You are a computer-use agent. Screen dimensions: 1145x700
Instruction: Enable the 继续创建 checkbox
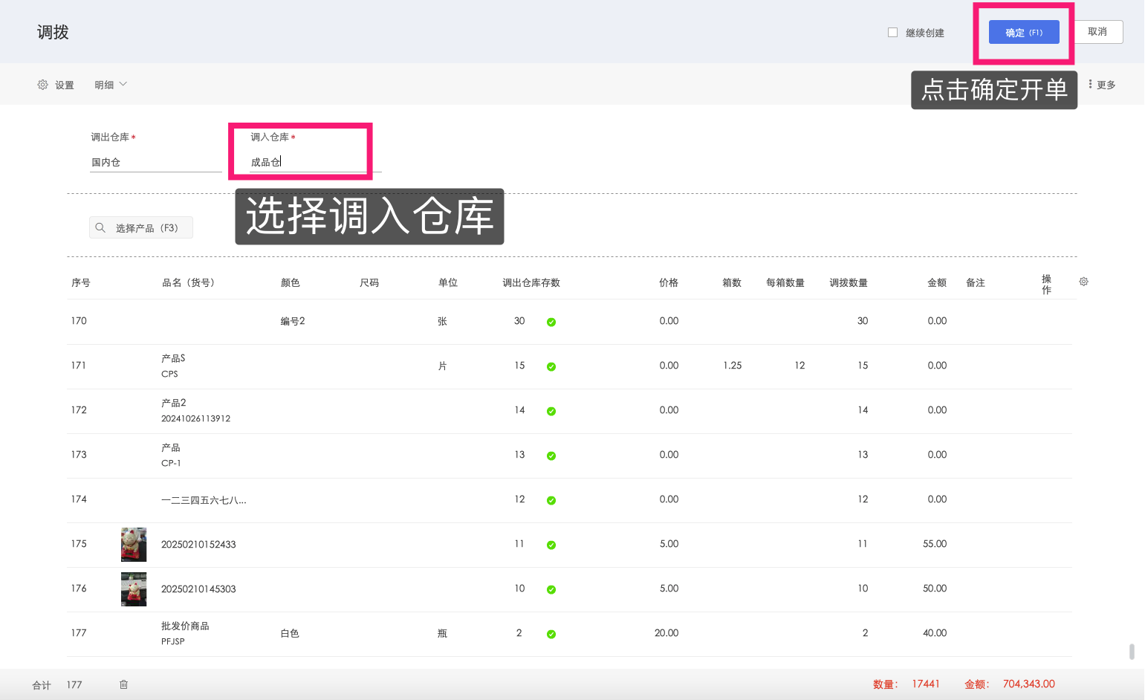pos(892,32)
